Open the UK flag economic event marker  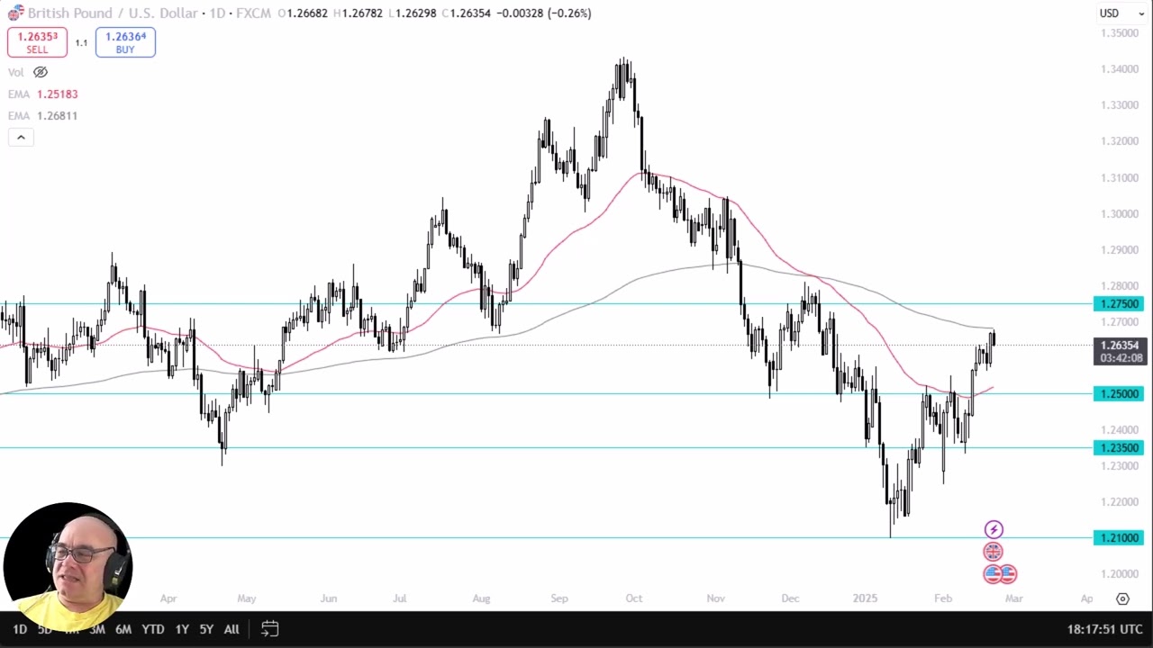pyautogui.click(x=993, y=552)
